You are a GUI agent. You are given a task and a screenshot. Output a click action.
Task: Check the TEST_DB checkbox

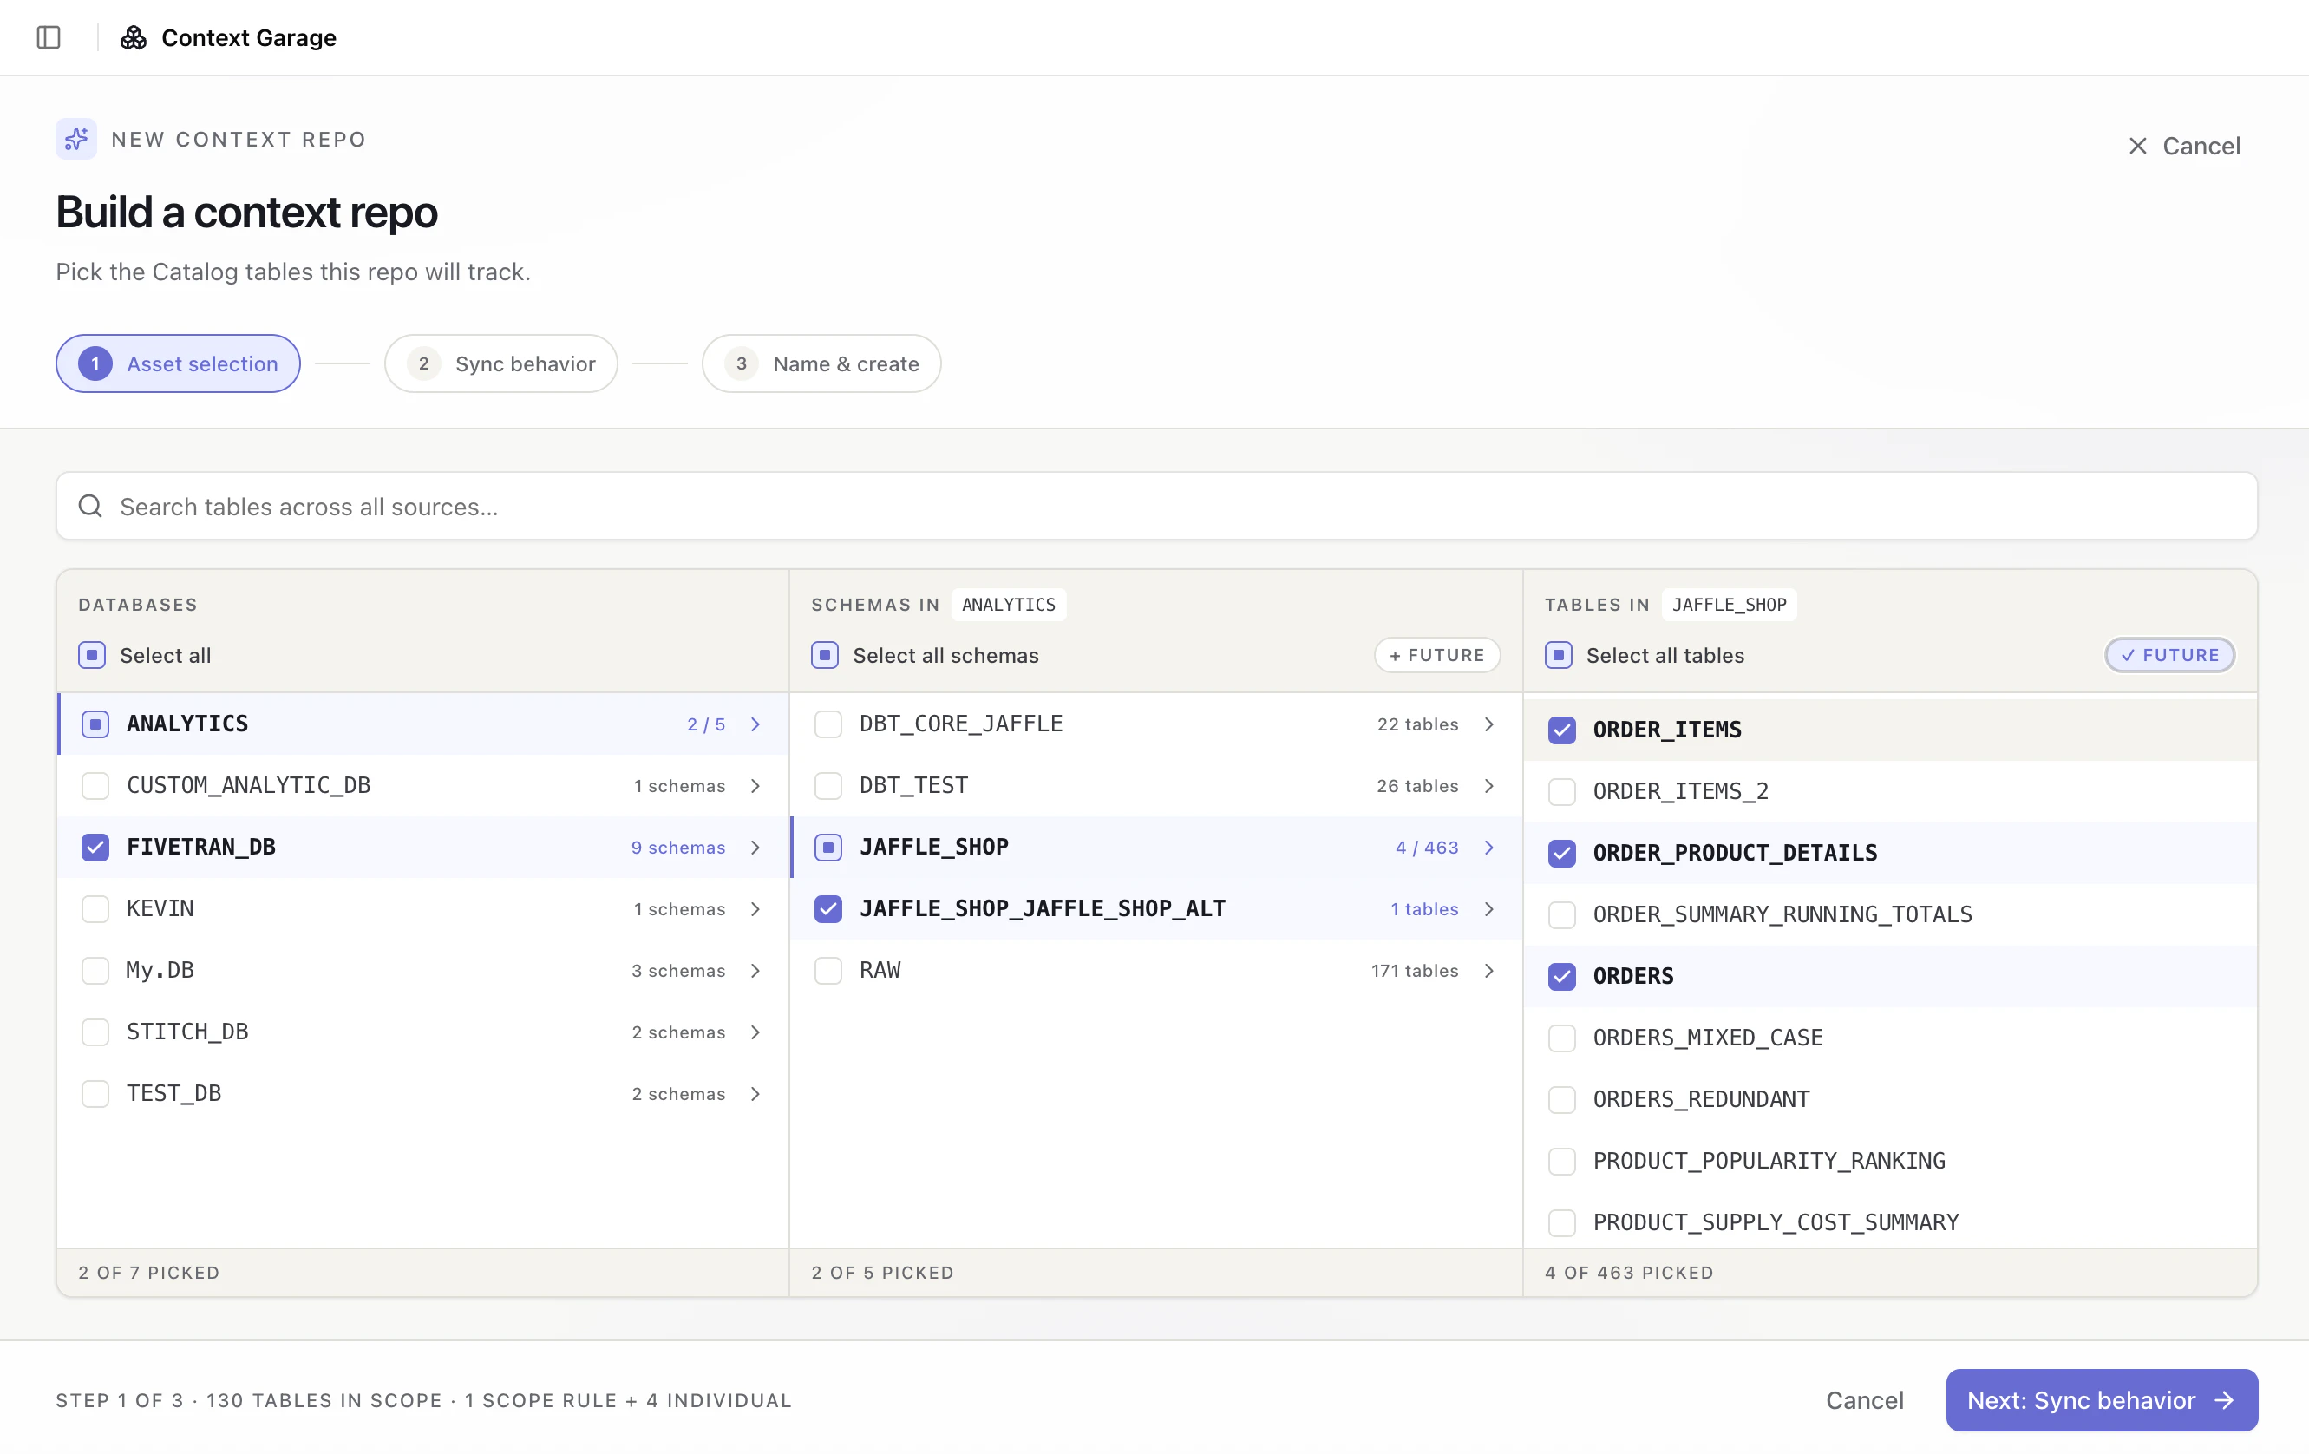tap(95, 1093)
